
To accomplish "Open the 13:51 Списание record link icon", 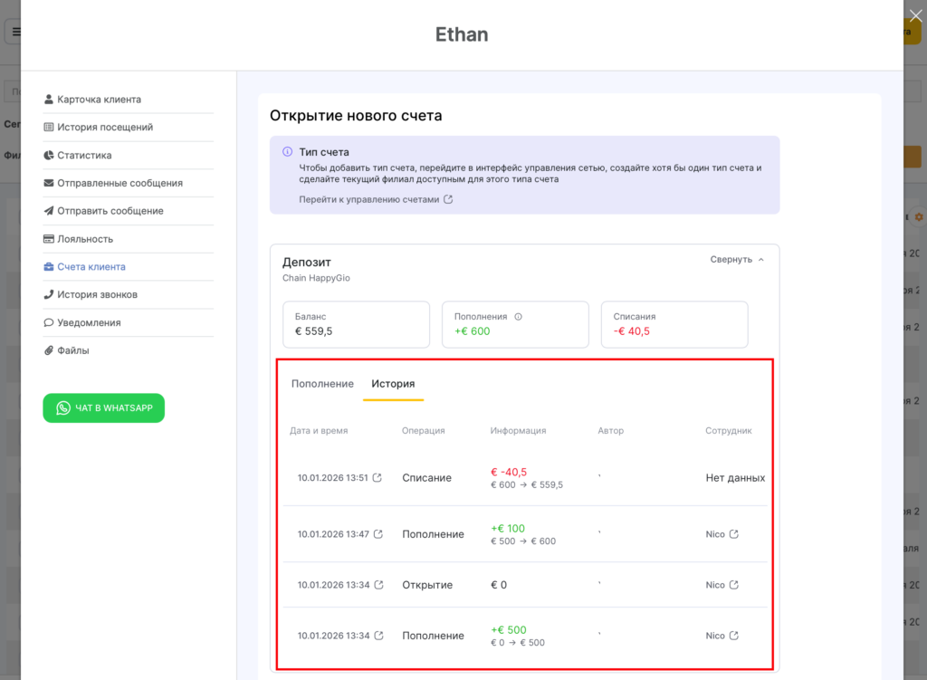I will point(377,478).
